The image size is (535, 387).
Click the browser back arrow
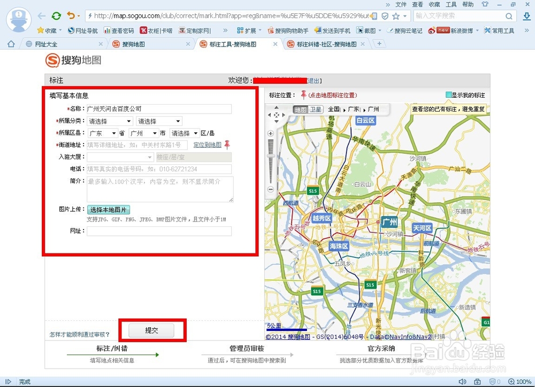42,15
